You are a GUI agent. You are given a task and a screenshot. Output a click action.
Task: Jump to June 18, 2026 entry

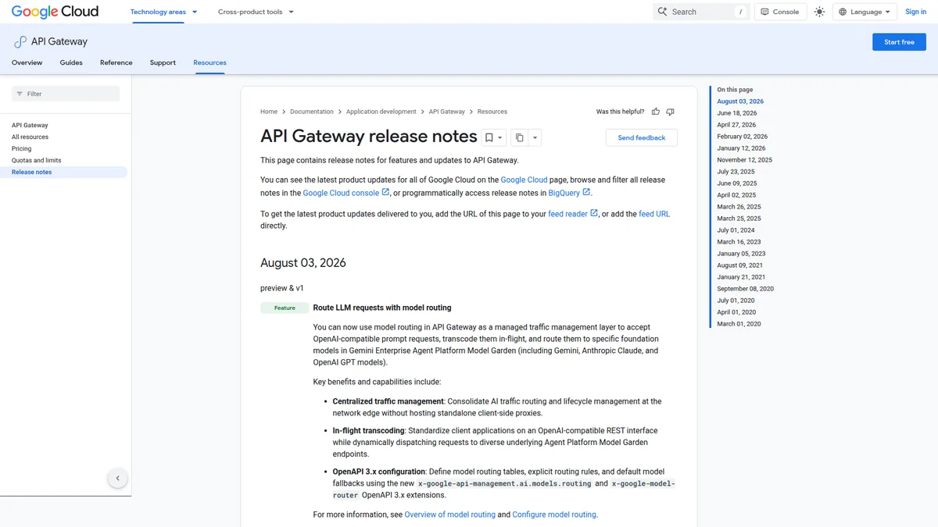point(737,113)
